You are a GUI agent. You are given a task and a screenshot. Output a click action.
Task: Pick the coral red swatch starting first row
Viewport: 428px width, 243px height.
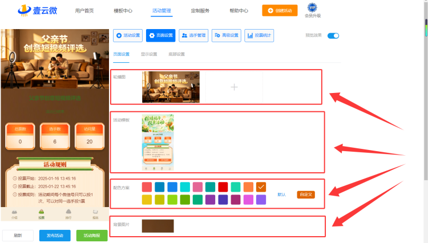147,187
